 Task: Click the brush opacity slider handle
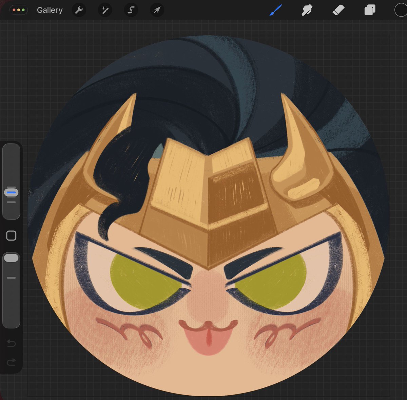point(11,258)
